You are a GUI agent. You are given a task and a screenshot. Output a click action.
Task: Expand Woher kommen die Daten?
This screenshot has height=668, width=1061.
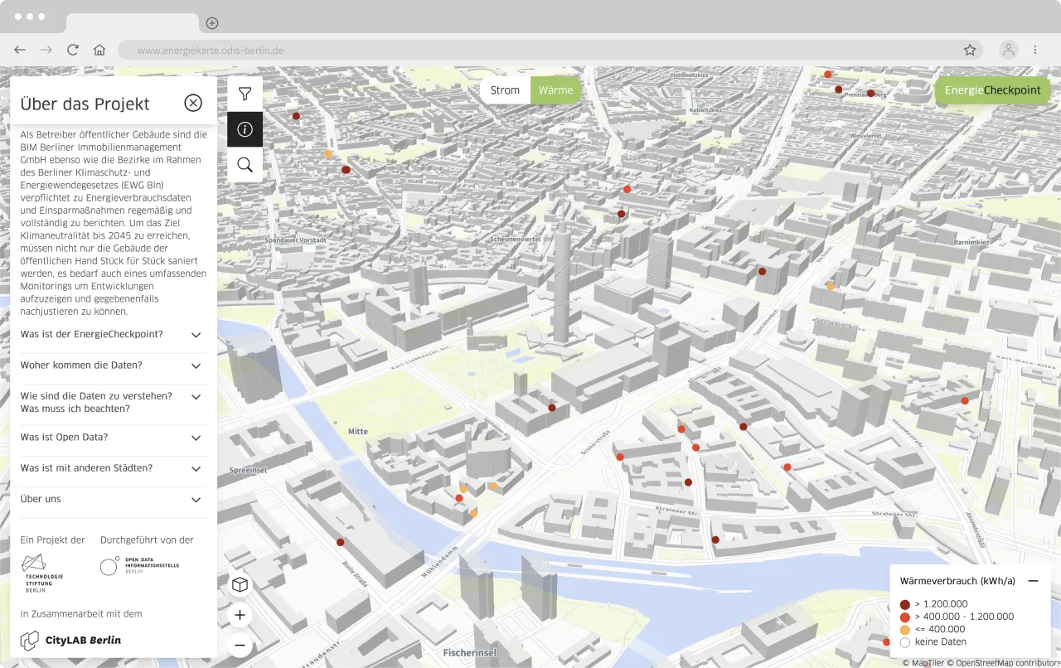(x=114, y=365)
